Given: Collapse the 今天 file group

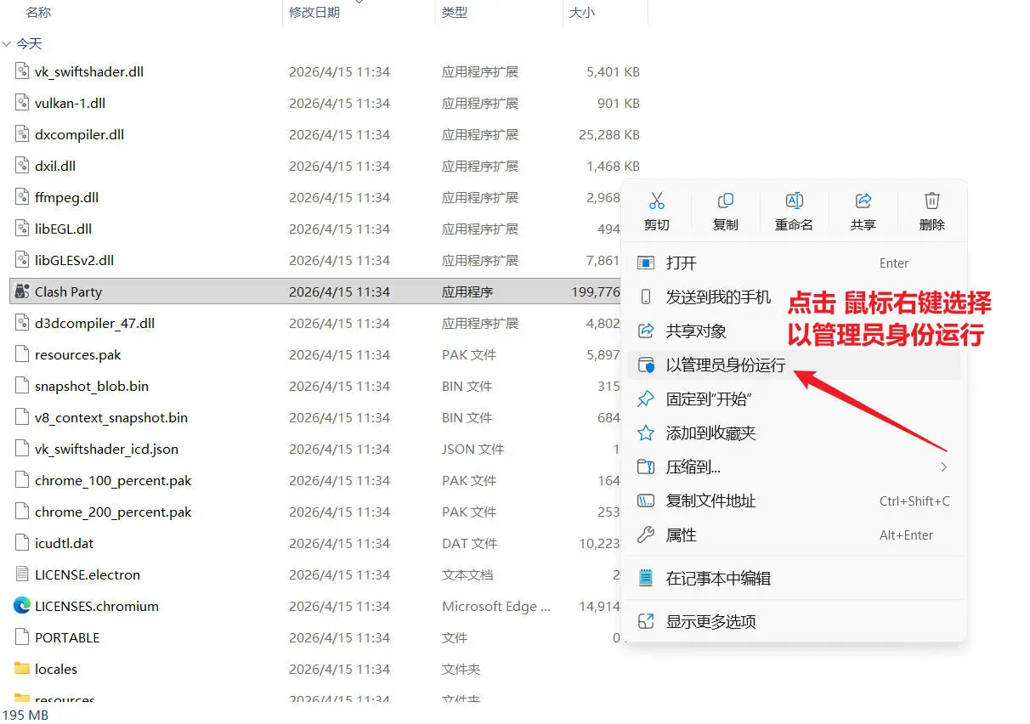Looking at the screenshot, I should [8, 43].
